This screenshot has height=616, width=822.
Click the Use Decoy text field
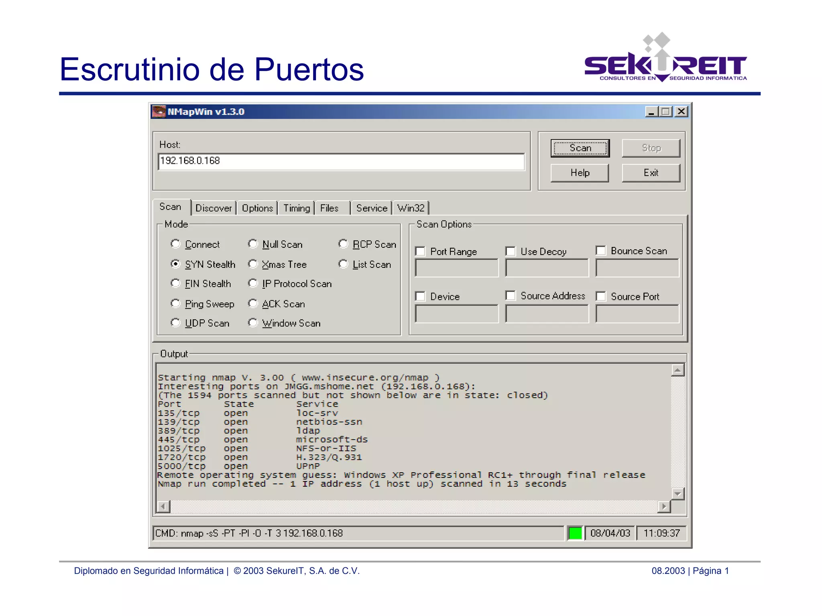(547, 268)
